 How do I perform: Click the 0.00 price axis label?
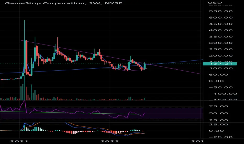(x=216, y=81)
